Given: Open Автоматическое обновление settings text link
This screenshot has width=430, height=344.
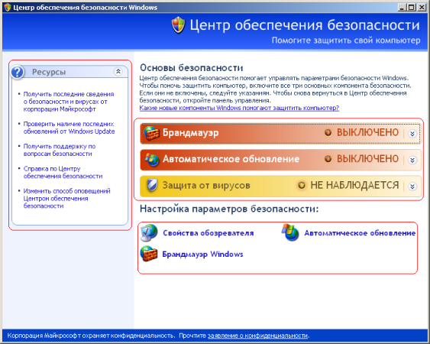Looking at the screenshot, I should (x=360, y=233).
